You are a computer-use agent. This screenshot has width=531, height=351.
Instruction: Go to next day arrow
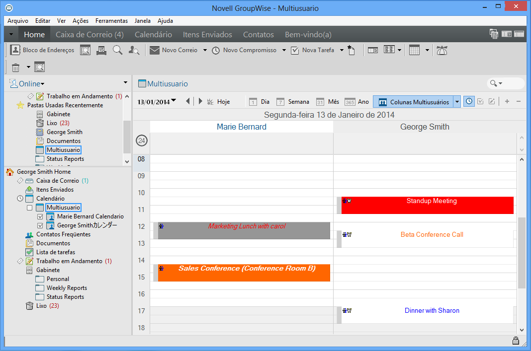click(x=200, y=101)
